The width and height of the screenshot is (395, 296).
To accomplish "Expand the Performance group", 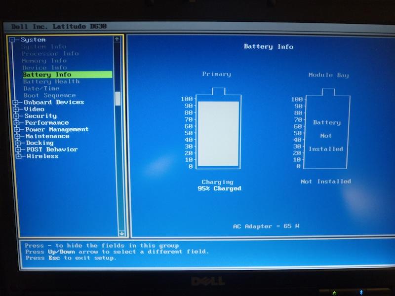I will point(17,123).
